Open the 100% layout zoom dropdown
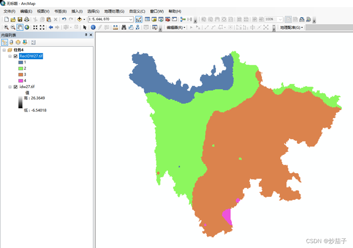The width and height of the screenshot is (353, 248). (280, 20)
